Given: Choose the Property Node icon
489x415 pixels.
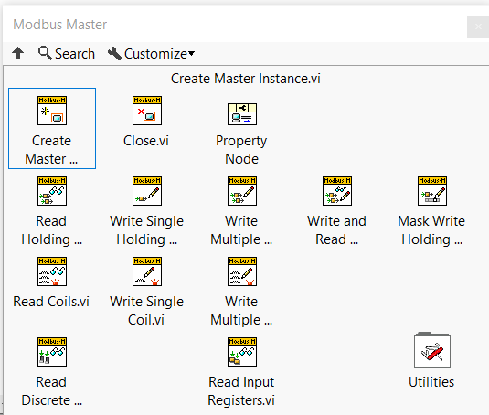Looking at the screenshot, I should [242, 114].
